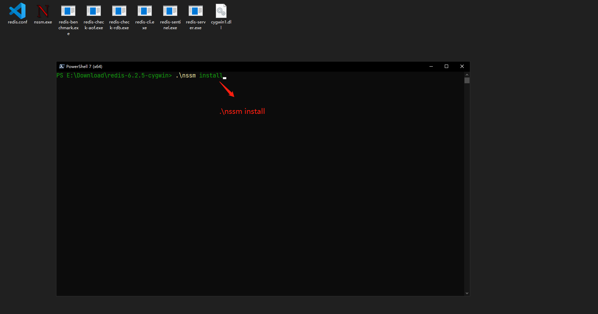Close the PowerShell 7 window
The image size is (598, 314).
[x=462, y=66]
